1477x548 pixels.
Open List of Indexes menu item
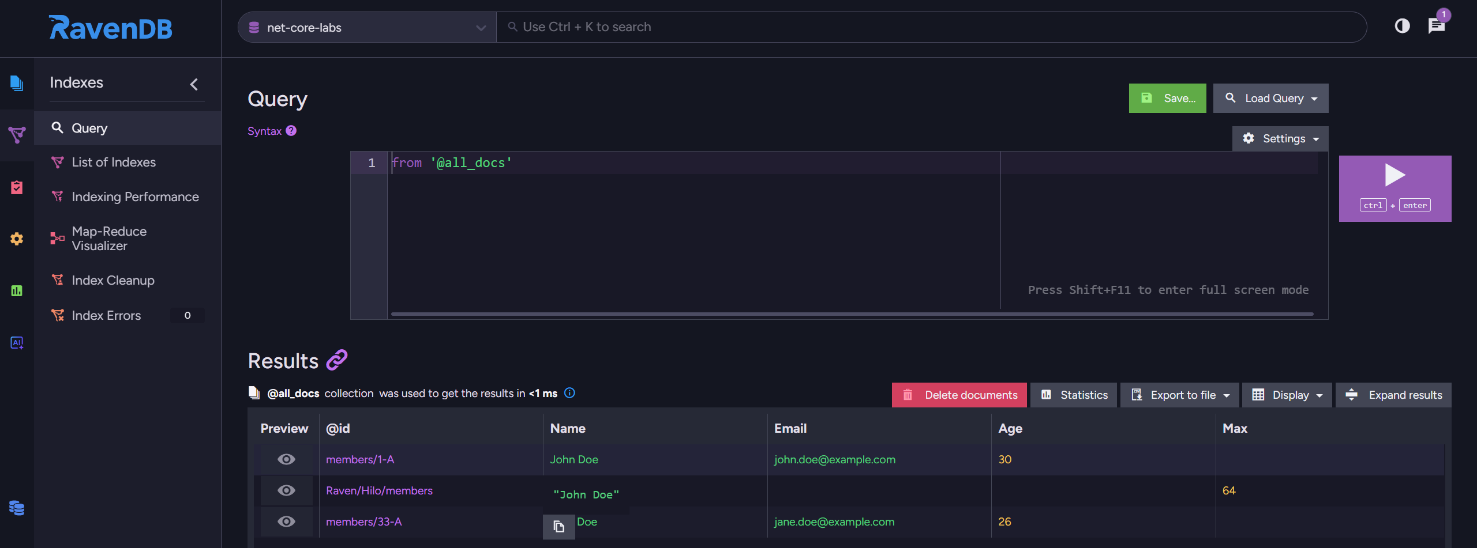click(114, 162)
